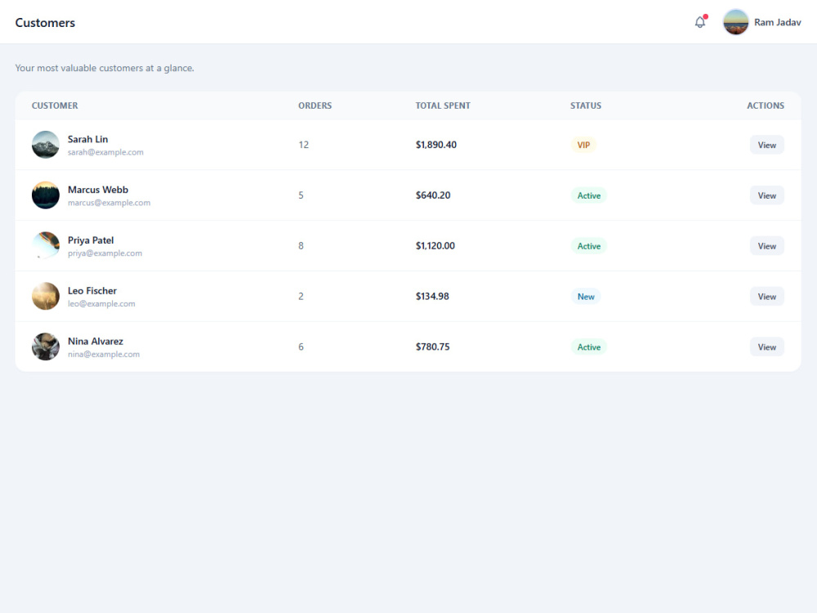Click the $640.20 total spent value
The width and height of the screenshot is (817, 613).
pyautogui.click(x=433, y=195)
